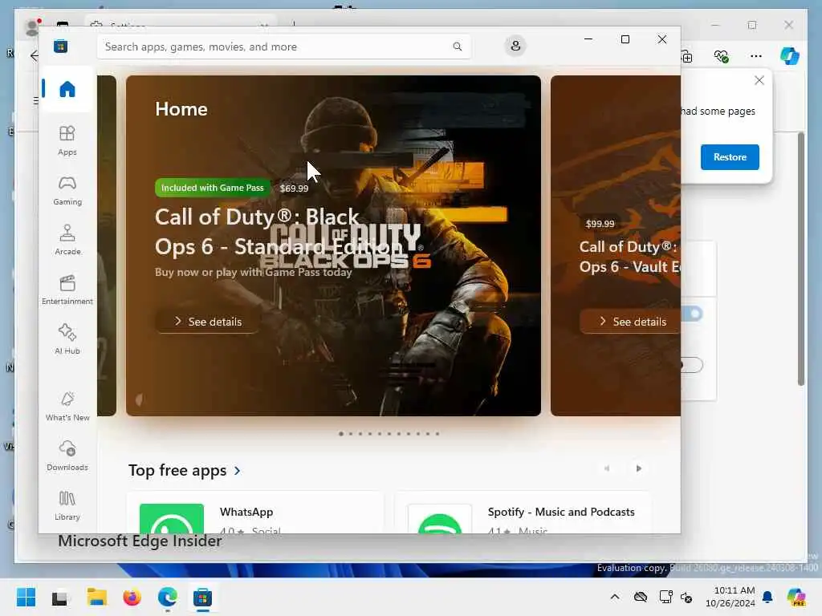Open the Call of Duty Vault Edition banner

pyautogui.click(x=616, y=245)
